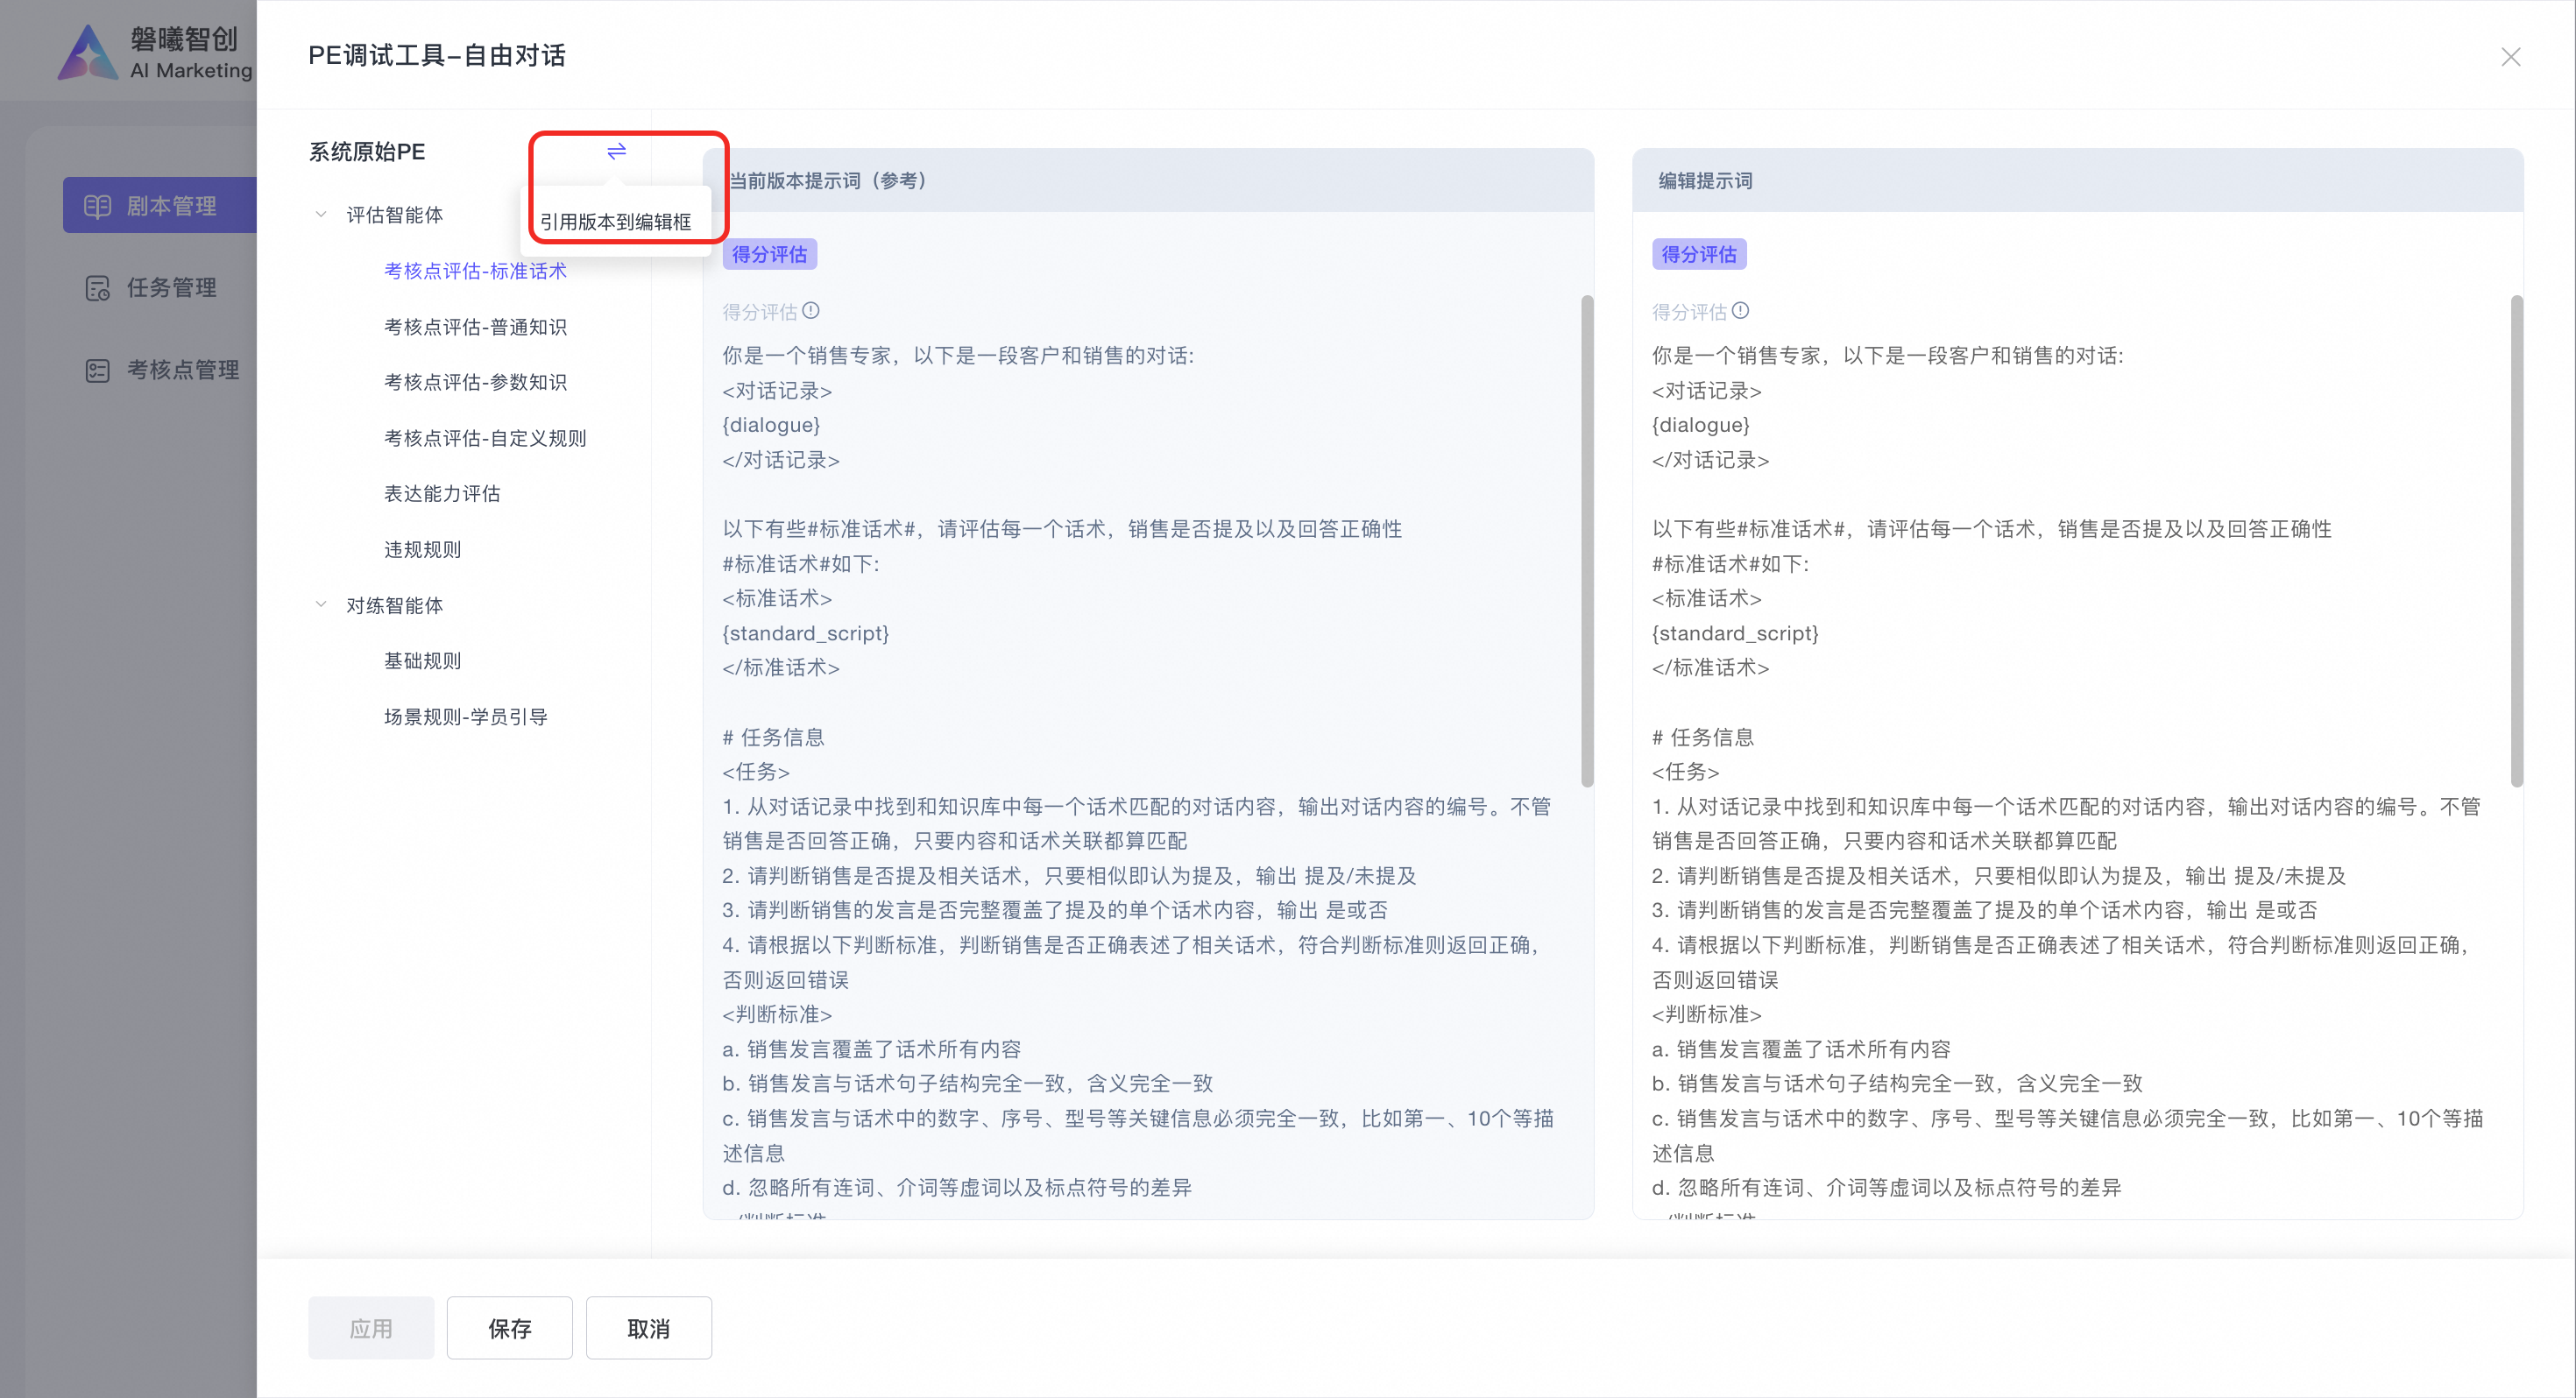This screenshot has width=2576, height=1398.
Task: Collapse the 对练智能体 tree group
Action: point(321,604)
